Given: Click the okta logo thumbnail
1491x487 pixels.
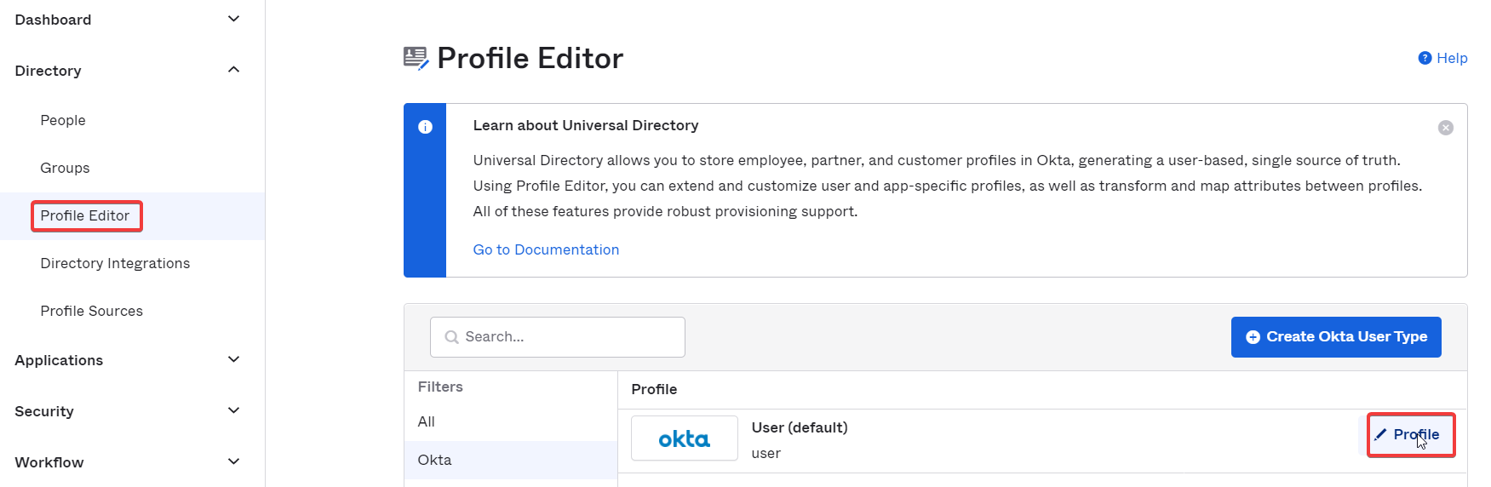Looking at the screenshot, I should pos(685,438).
